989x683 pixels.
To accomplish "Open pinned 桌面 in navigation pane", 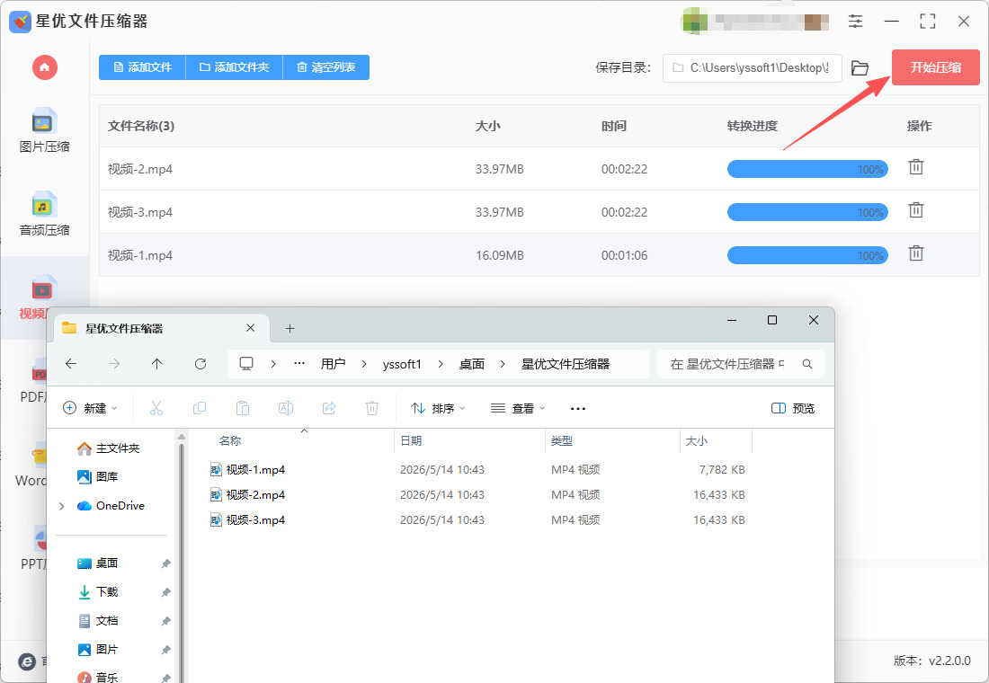I will (x=97, y=563).
